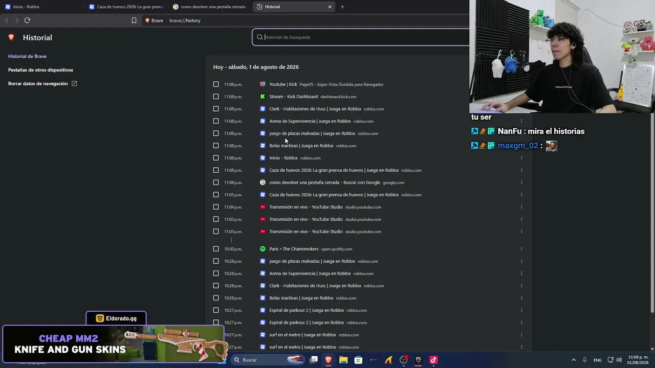The width and height of the screenshot is (655, 368).
Task: Open 'Historial de Brave' in the sidebar
Action: tap(27, 56)
